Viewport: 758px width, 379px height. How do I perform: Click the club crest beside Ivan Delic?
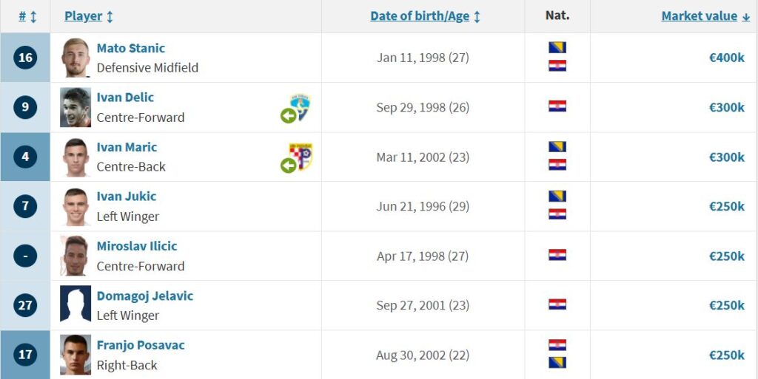tap(301, 107)
